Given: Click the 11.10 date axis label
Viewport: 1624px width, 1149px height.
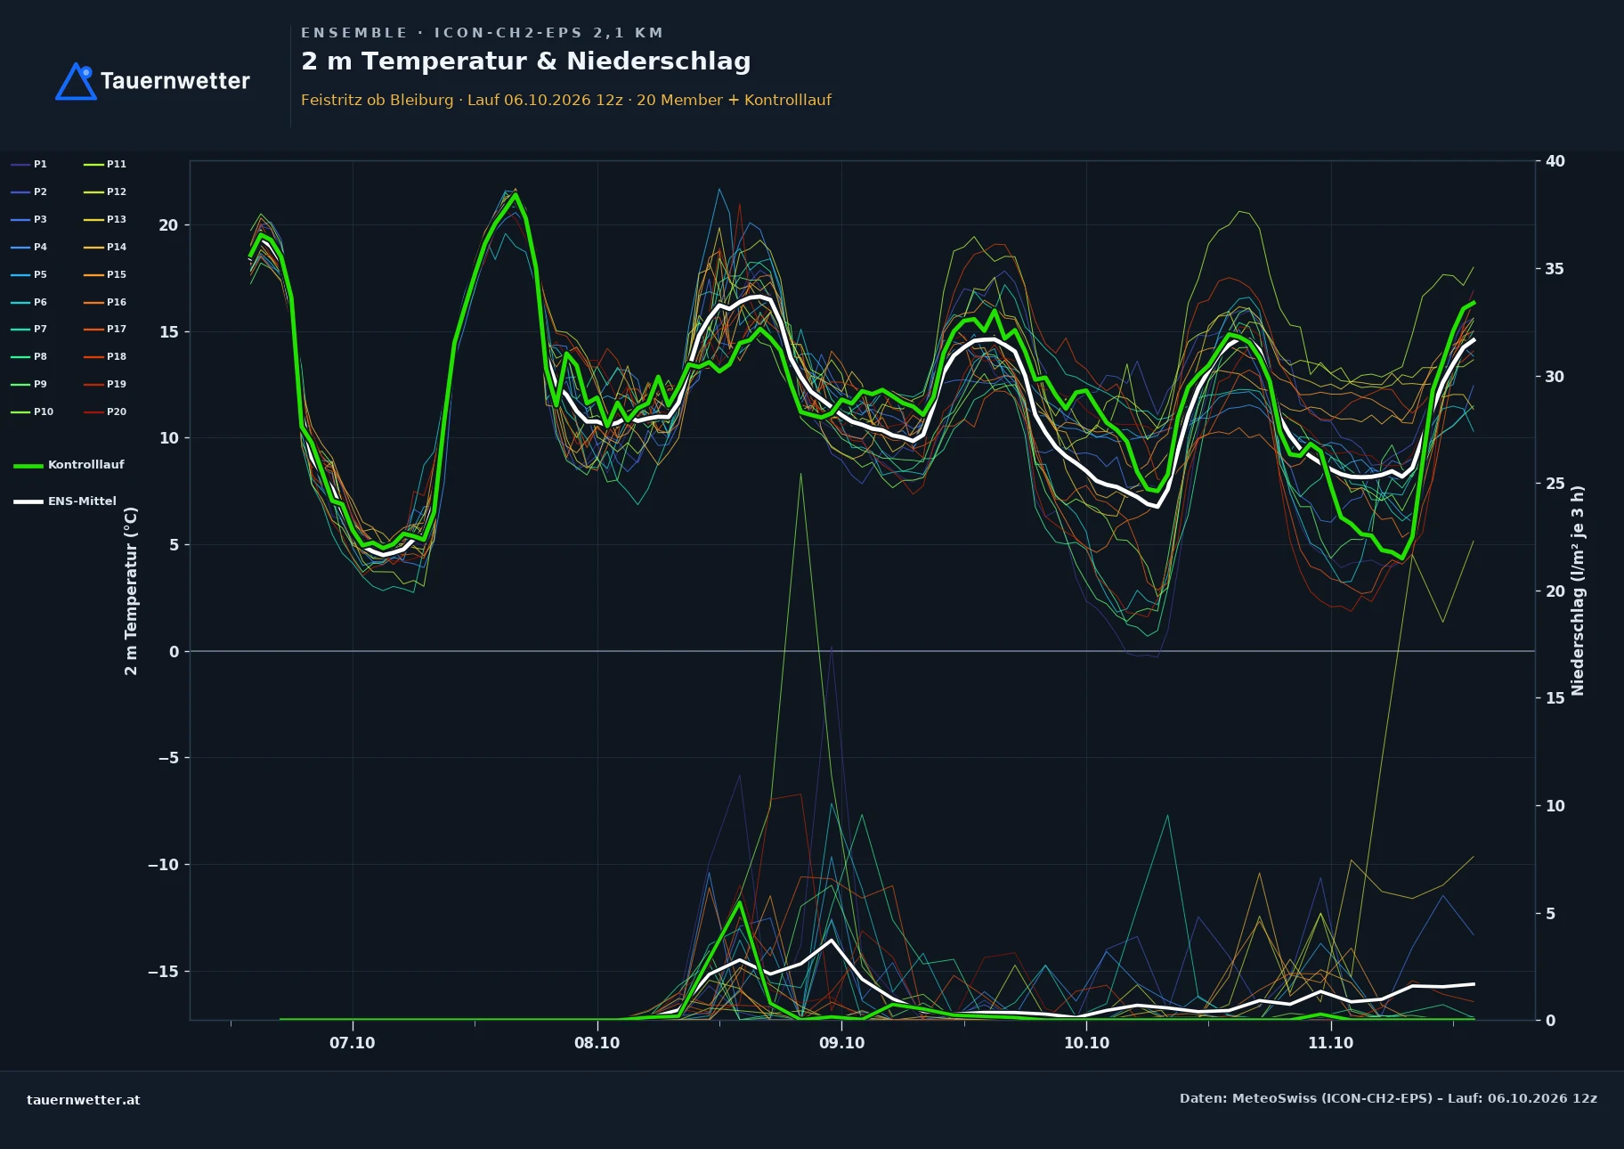Looking at the screenshot, I should pyautogui.click(x=1330, y=1043).
